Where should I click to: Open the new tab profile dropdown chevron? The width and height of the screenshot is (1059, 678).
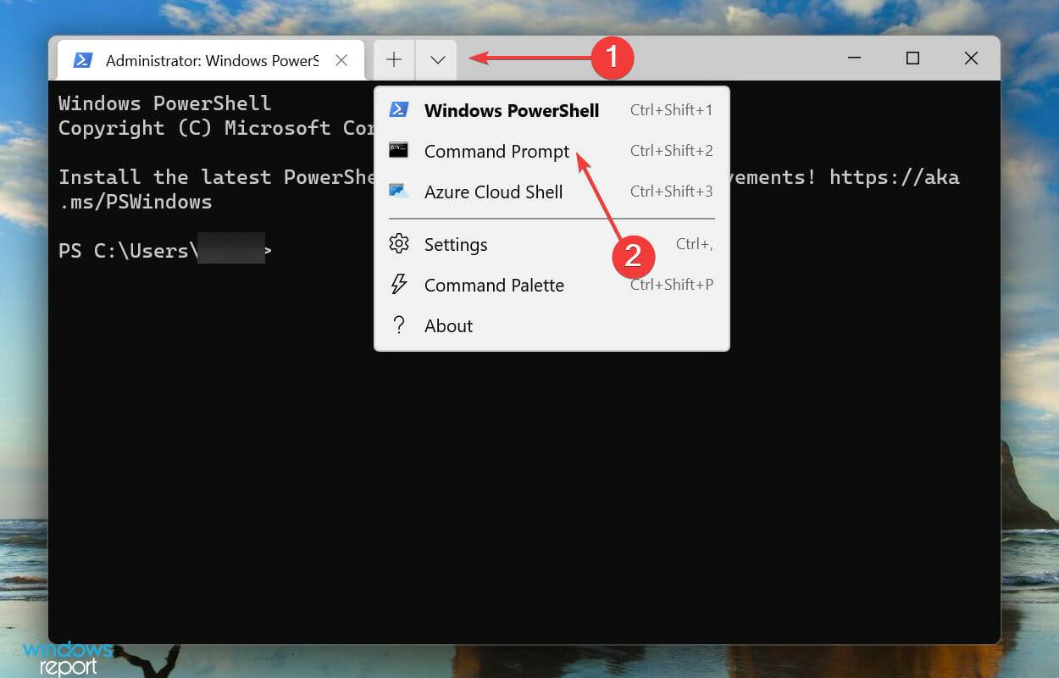436,59
